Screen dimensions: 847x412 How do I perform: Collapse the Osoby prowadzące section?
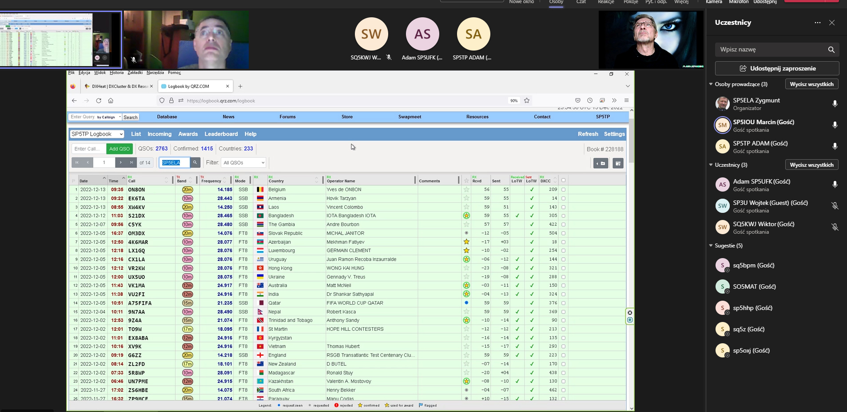click(x=711, y=84)
